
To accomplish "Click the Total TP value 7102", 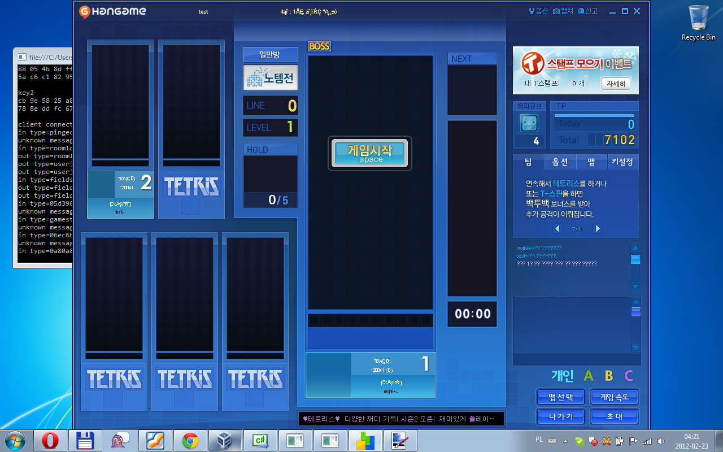I will pyautogui.click(x=620, y=140).
